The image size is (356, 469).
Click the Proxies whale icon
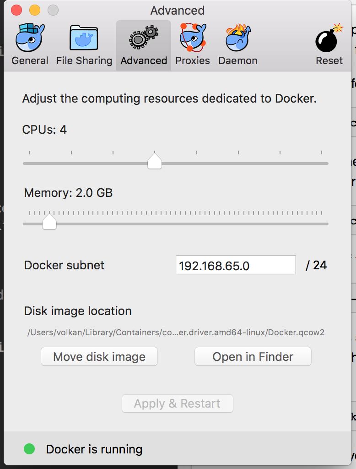tap(193, 37)
